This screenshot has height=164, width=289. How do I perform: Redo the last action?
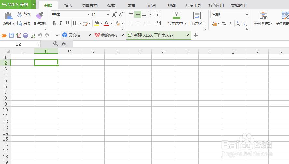[47, 35]
